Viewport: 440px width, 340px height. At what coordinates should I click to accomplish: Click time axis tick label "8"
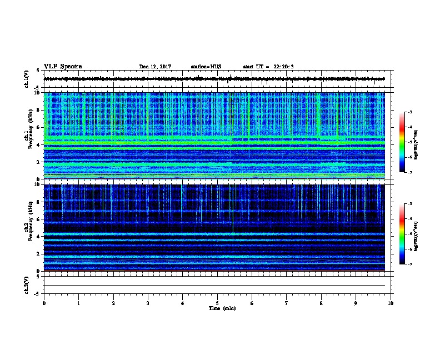[321, 303]
